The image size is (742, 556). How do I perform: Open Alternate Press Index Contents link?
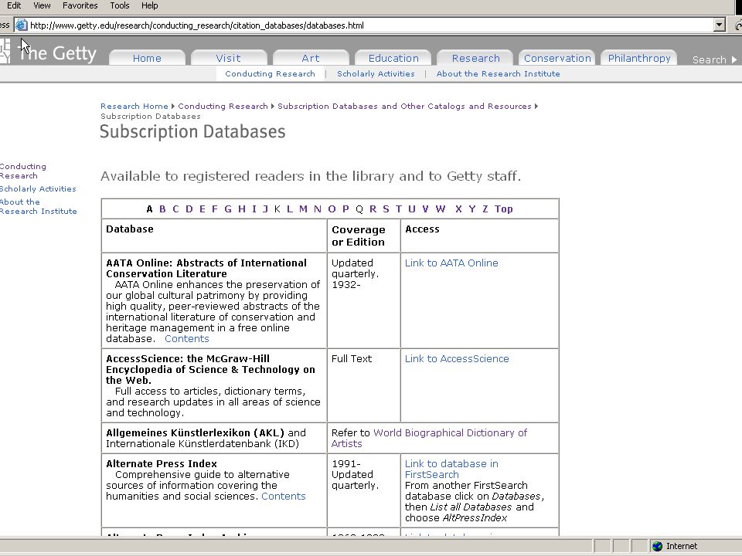[284, 496]
